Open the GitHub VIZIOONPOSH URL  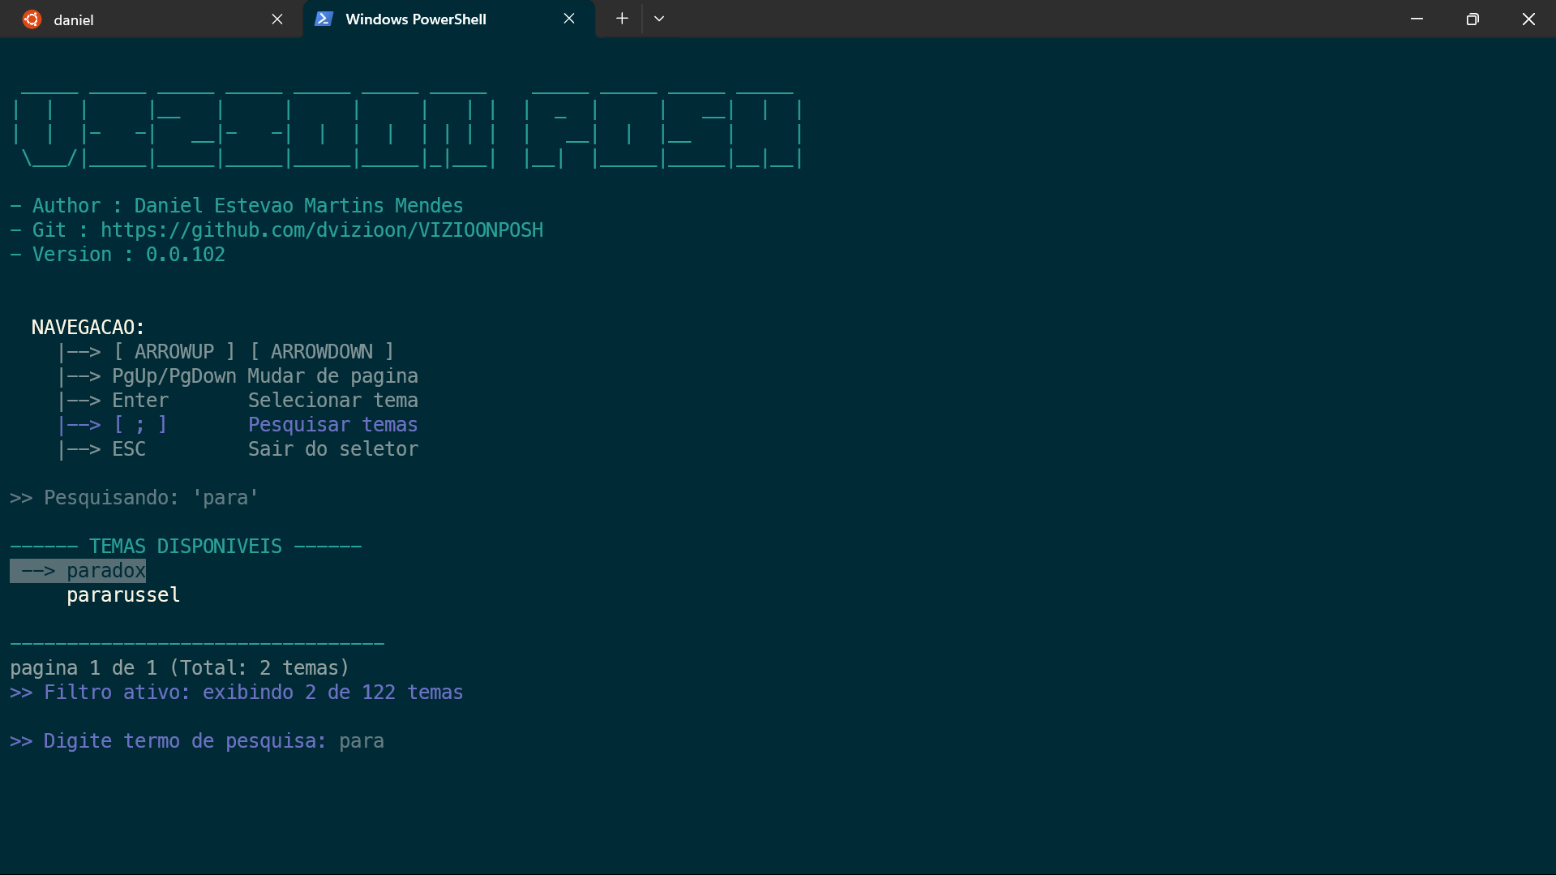click(322, 230)
